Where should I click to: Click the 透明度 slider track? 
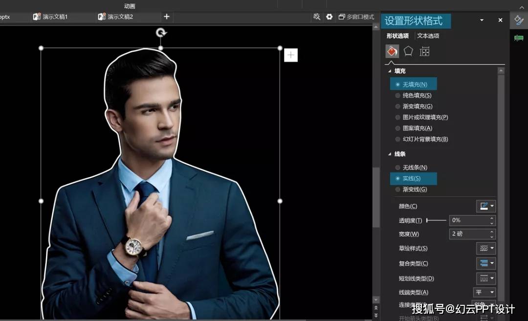tap(436, 220)
